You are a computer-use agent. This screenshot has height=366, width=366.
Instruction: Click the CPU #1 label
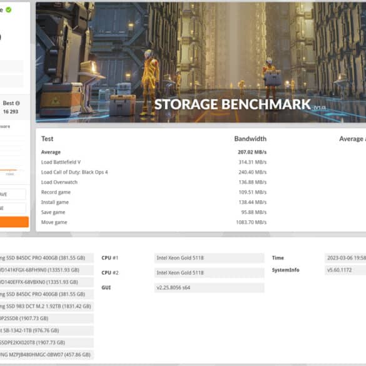[x=109, y=258]
